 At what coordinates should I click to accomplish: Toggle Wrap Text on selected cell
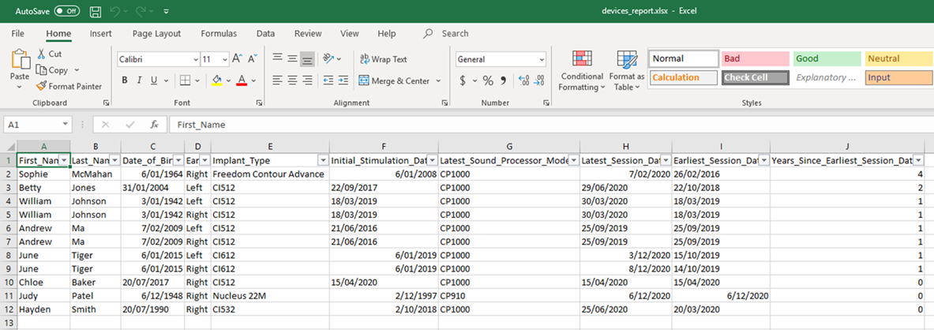[384, 59]
